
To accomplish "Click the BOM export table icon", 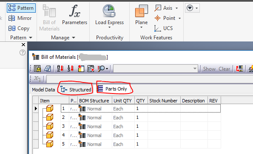I will [x=37, y=69].
